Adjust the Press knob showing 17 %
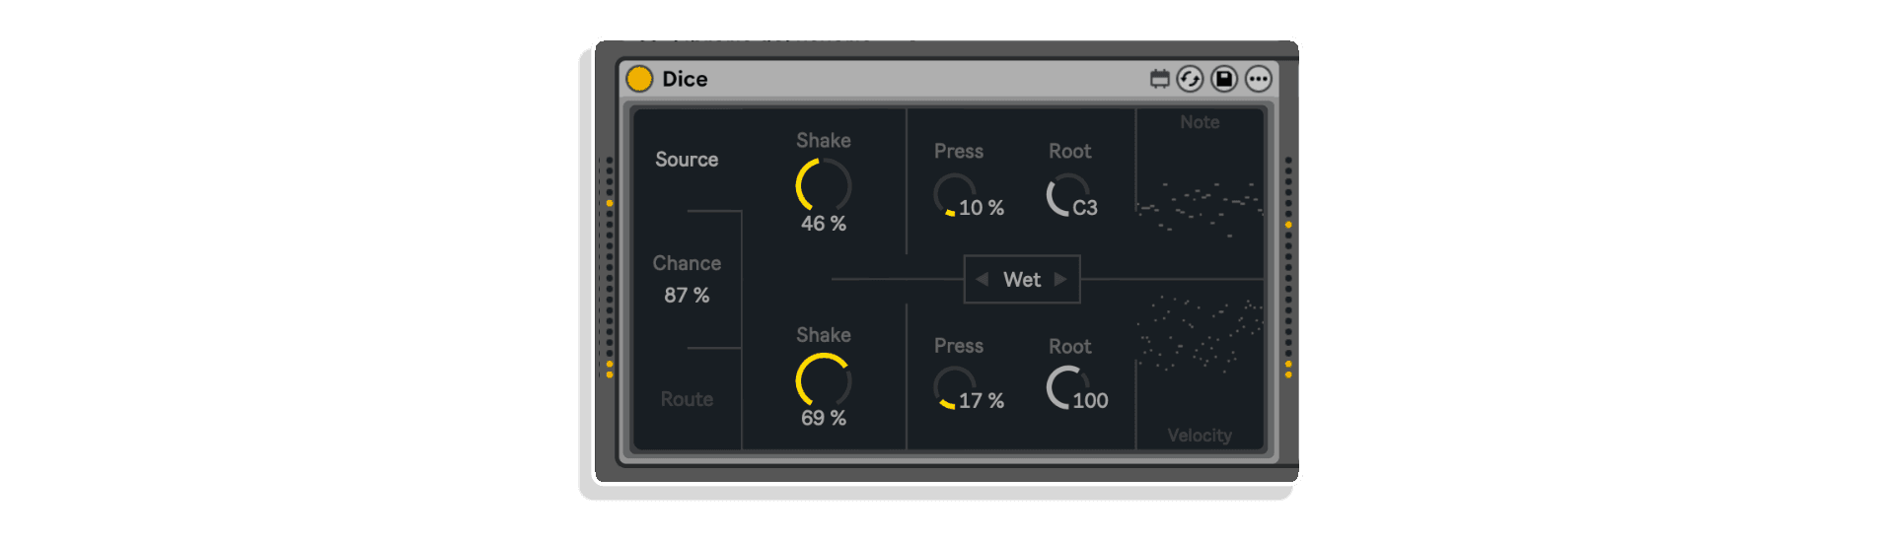The image size is (1894, 543). 954,388
